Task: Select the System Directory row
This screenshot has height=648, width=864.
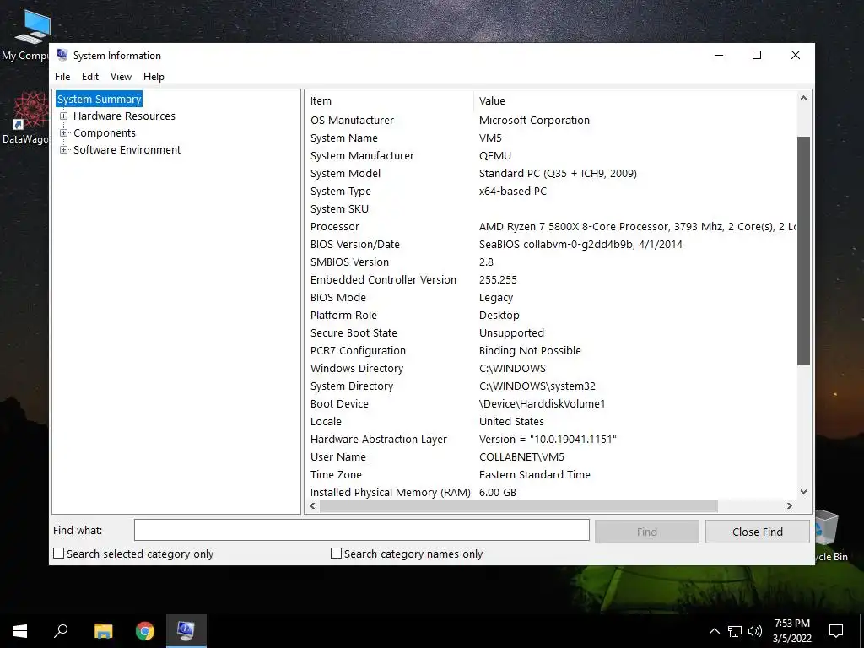Action: coord(552,386)
